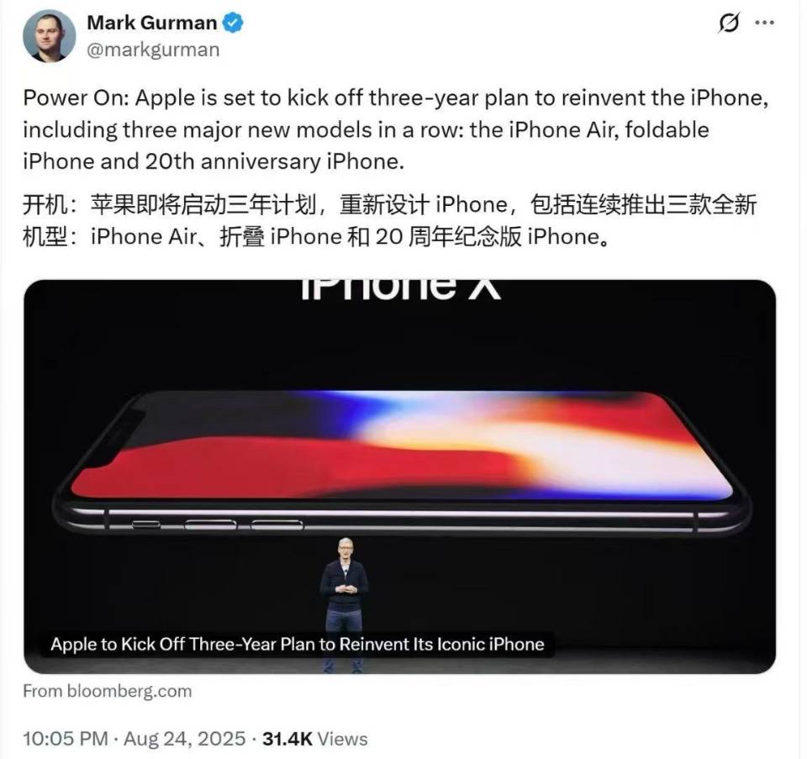This screenshot has width=807, height=759.
Task: Click the blue verified badge
Action: [233, 24]
